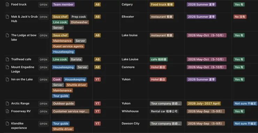This screenshot has width=258, height=133.
Task: Click the page icon beside Mak & Jack's Grub Hub
Action: (7, 17)
